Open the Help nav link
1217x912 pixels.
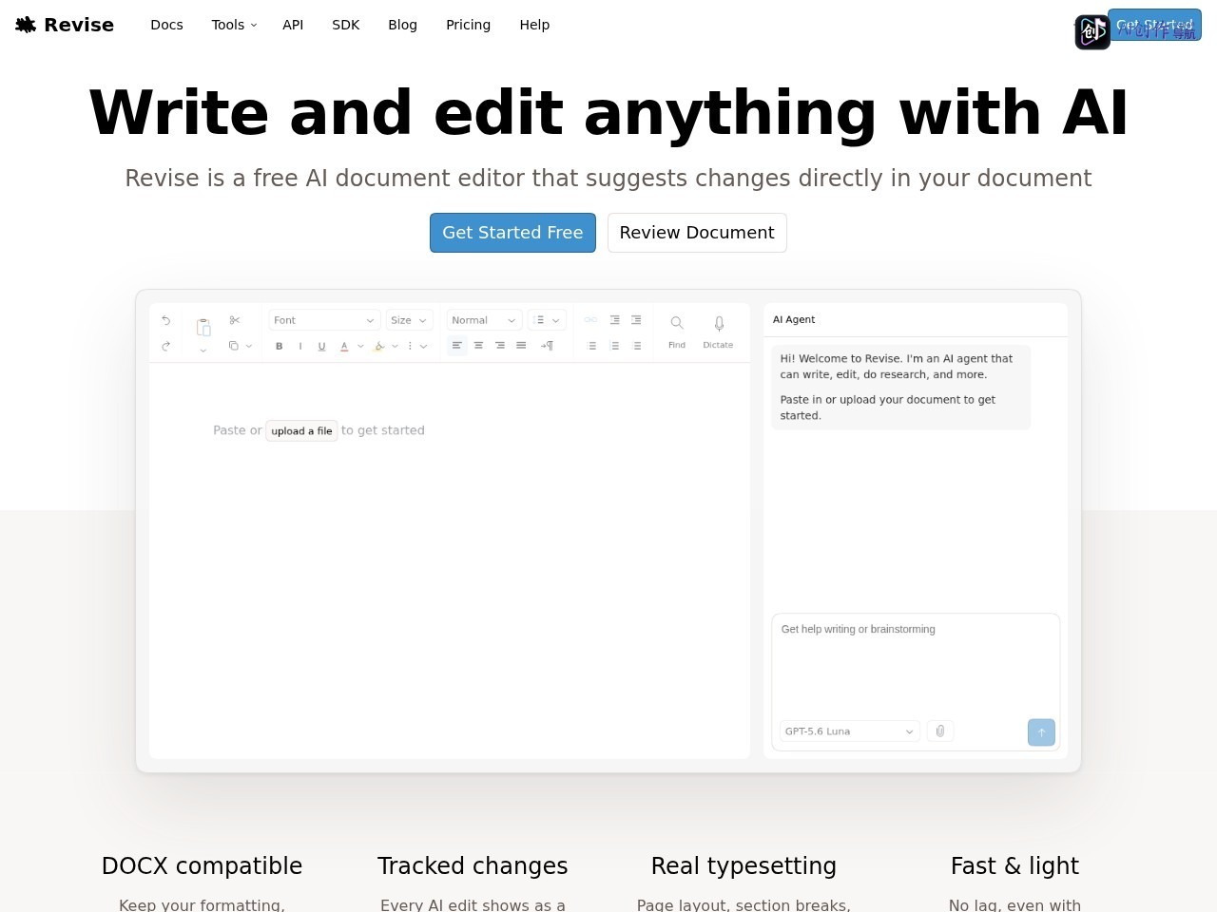click(x=534, y=25)
